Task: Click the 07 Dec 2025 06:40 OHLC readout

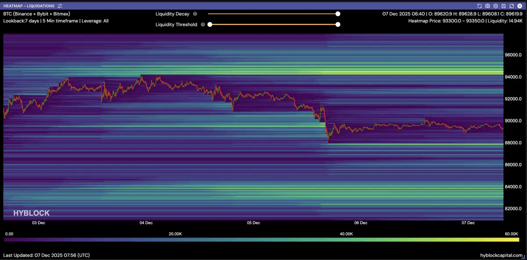Action: 452,14
